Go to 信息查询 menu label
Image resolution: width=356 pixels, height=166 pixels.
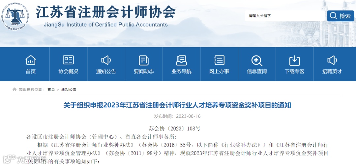click(257, 72)
